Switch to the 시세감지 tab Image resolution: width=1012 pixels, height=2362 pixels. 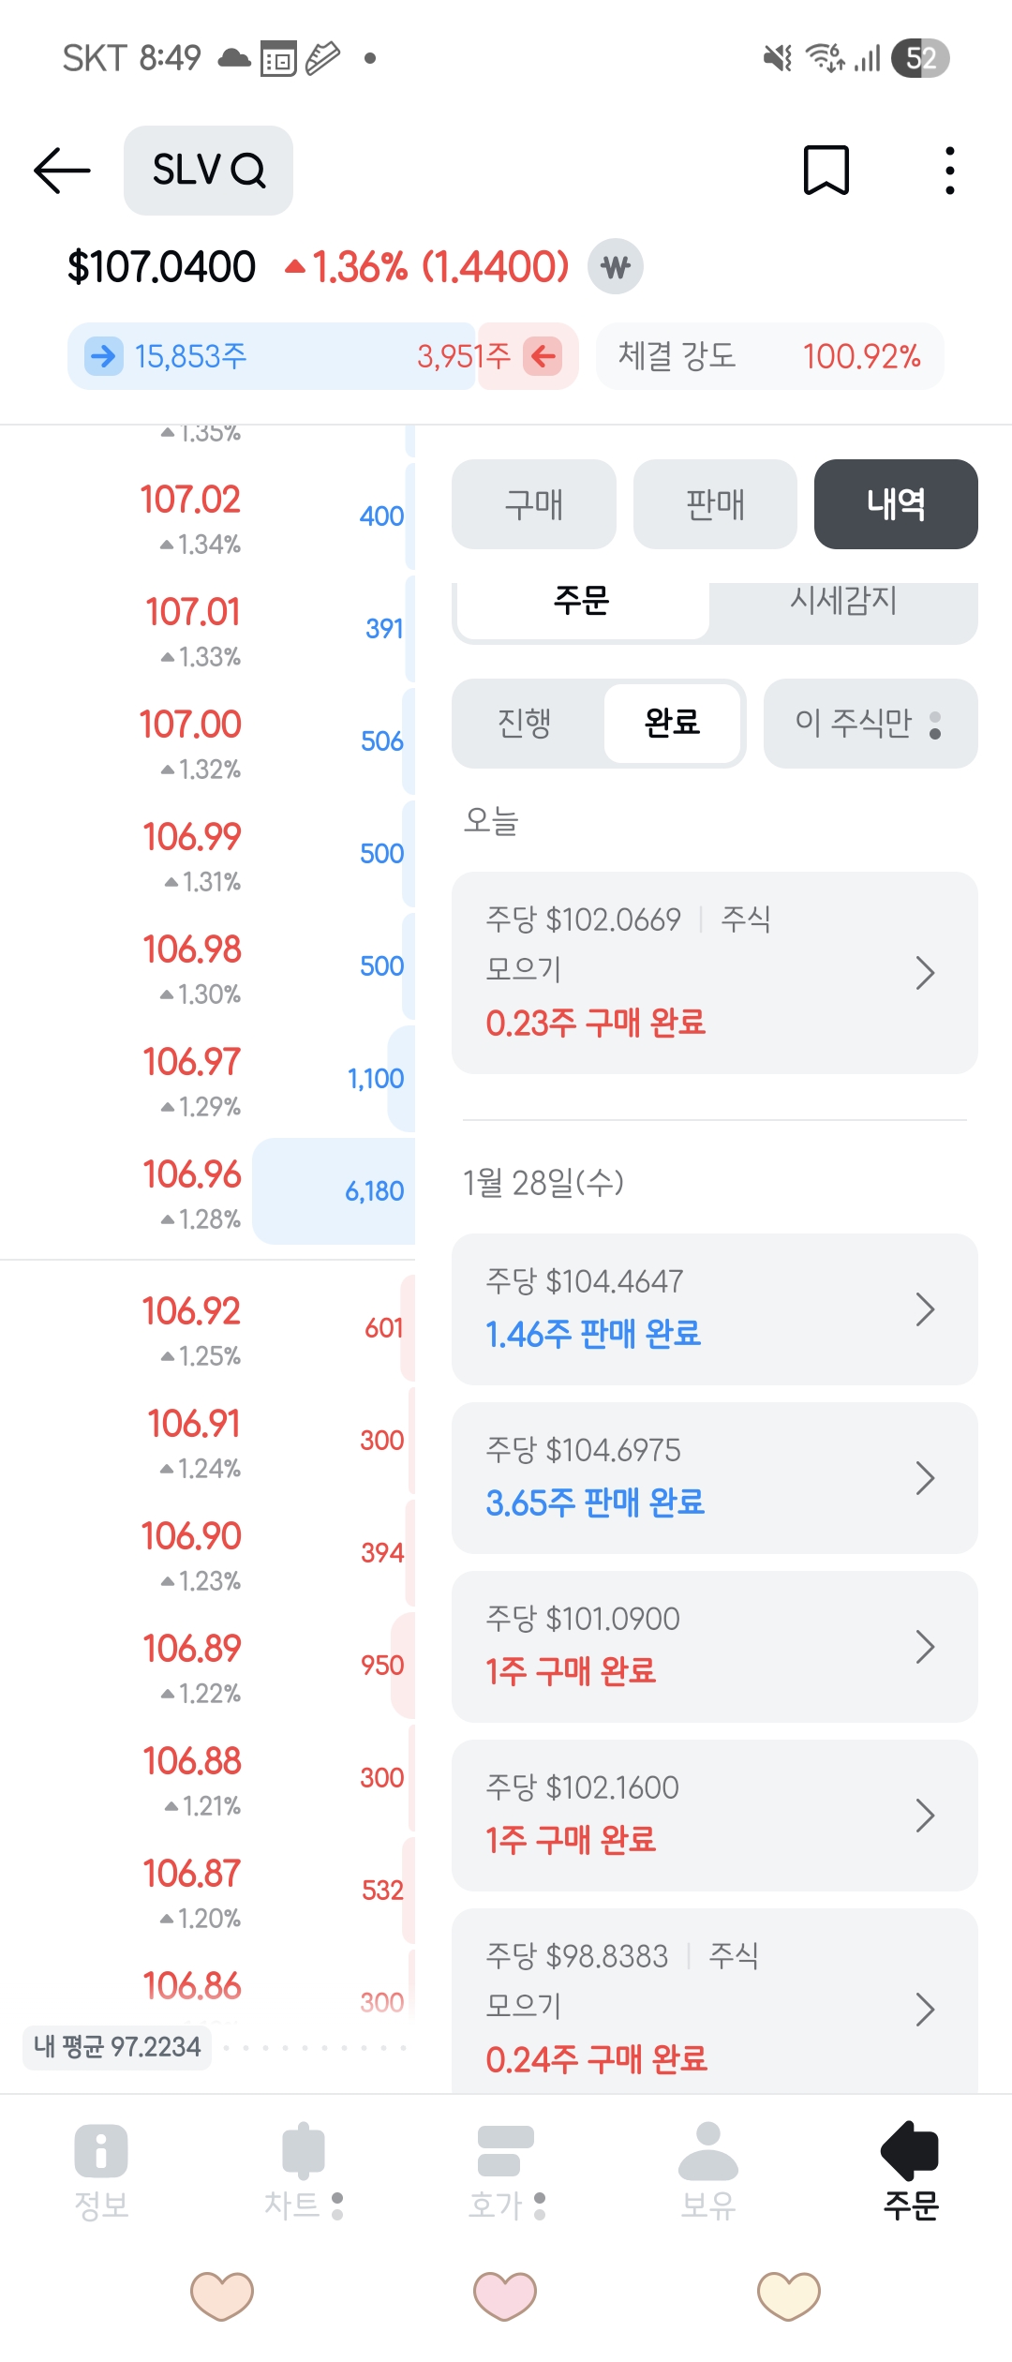843,602
